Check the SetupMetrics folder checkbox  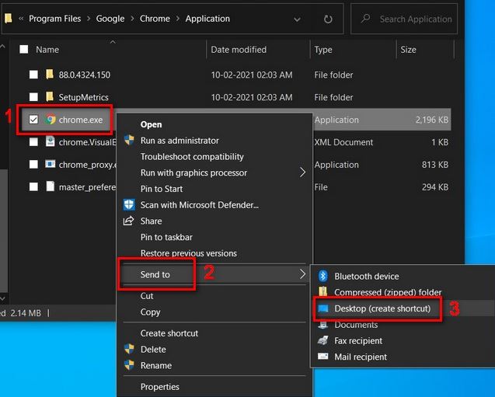point(33,97)
